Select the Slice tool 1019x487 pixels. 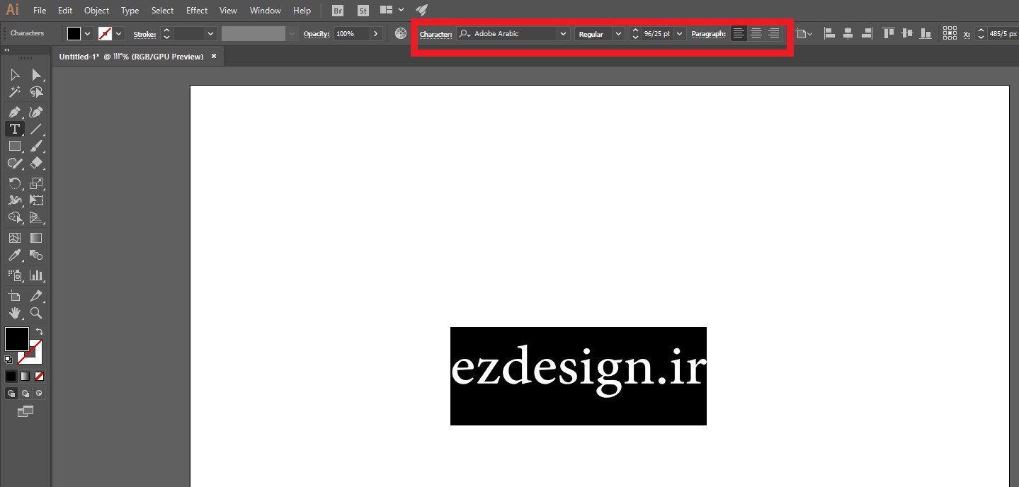click(36, 296)
